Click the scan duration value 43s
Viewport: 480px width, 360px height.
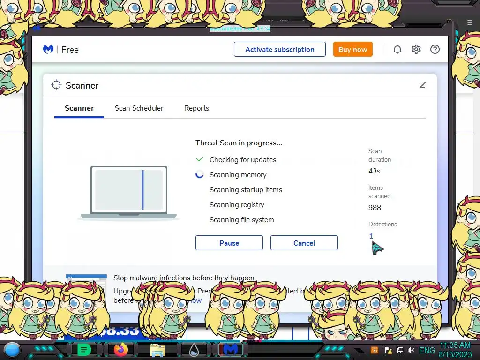point(375,171)
